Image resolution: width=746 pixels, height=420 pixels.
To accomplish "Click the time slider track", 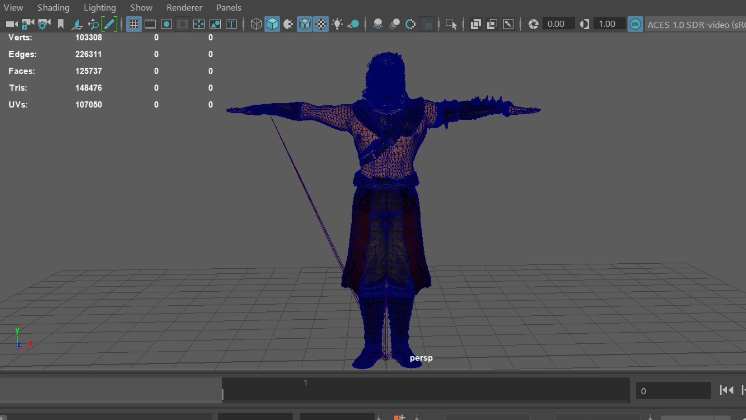I will coord(425,389).
